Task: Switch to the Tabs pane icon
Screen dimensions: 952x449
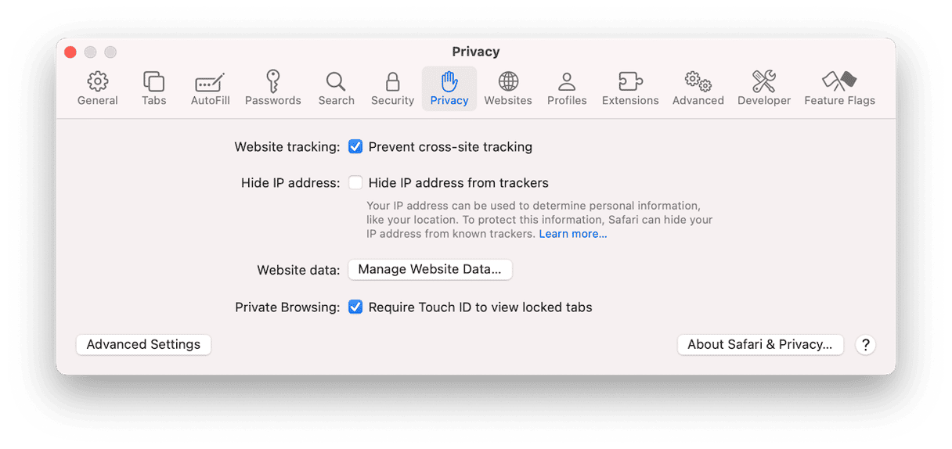Action: [153, 81]
